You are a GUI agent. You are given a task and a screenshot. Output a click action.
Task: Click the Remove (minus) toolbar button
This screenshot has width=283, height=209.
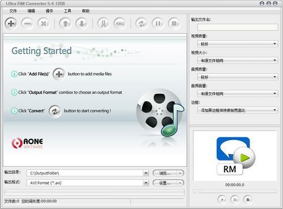pos(27,24)
